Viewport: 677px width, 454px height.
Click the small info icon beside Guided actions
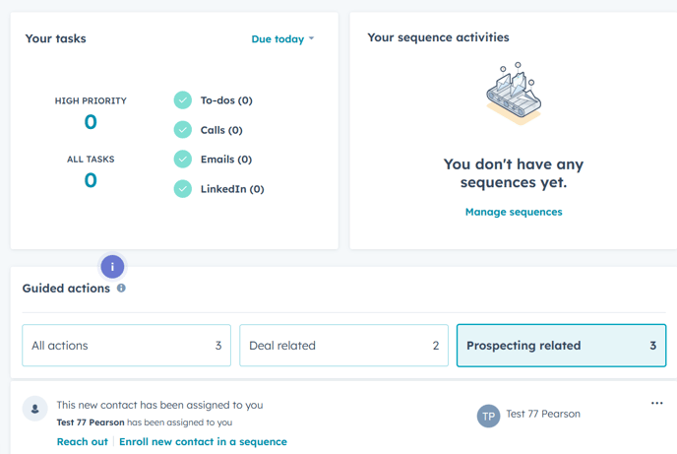pos(121,289)
